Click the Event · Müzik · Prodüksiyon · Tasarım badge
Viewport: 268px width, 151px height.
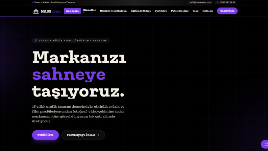click(71, 41)
